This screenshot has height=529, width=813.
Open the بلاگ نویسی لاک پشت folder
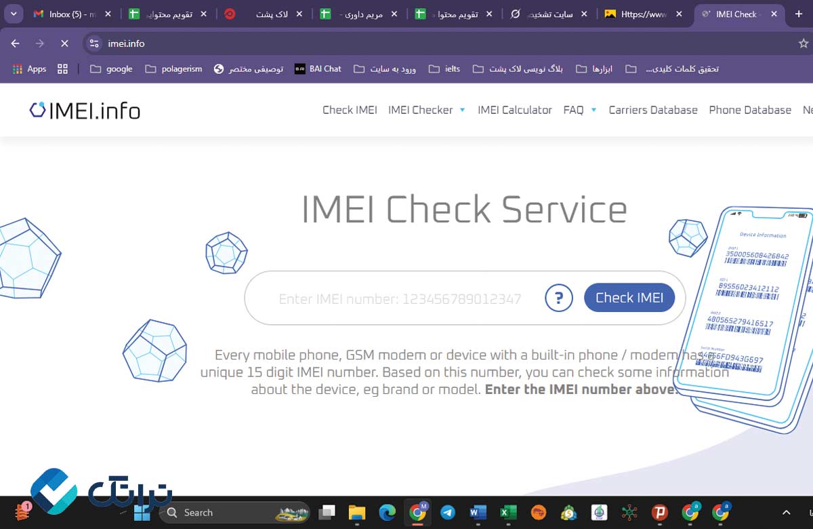pos(518,68)
